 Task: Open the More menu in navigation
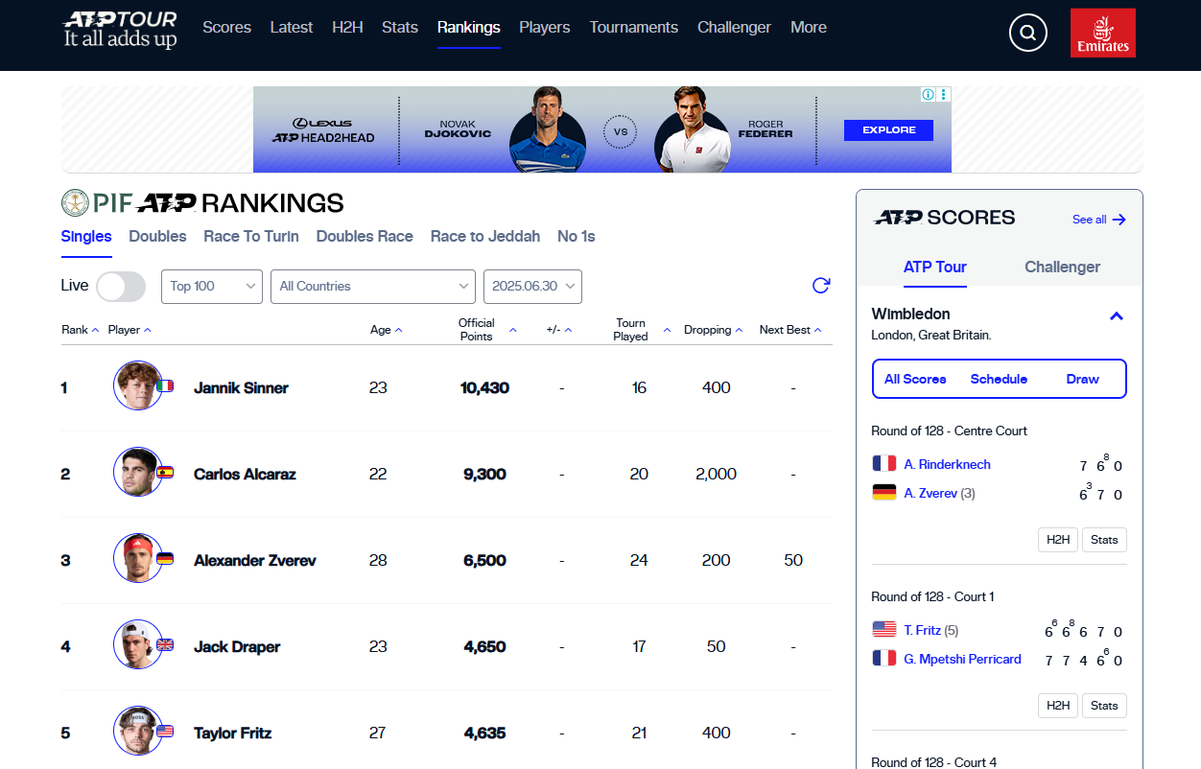click(809, 28)
